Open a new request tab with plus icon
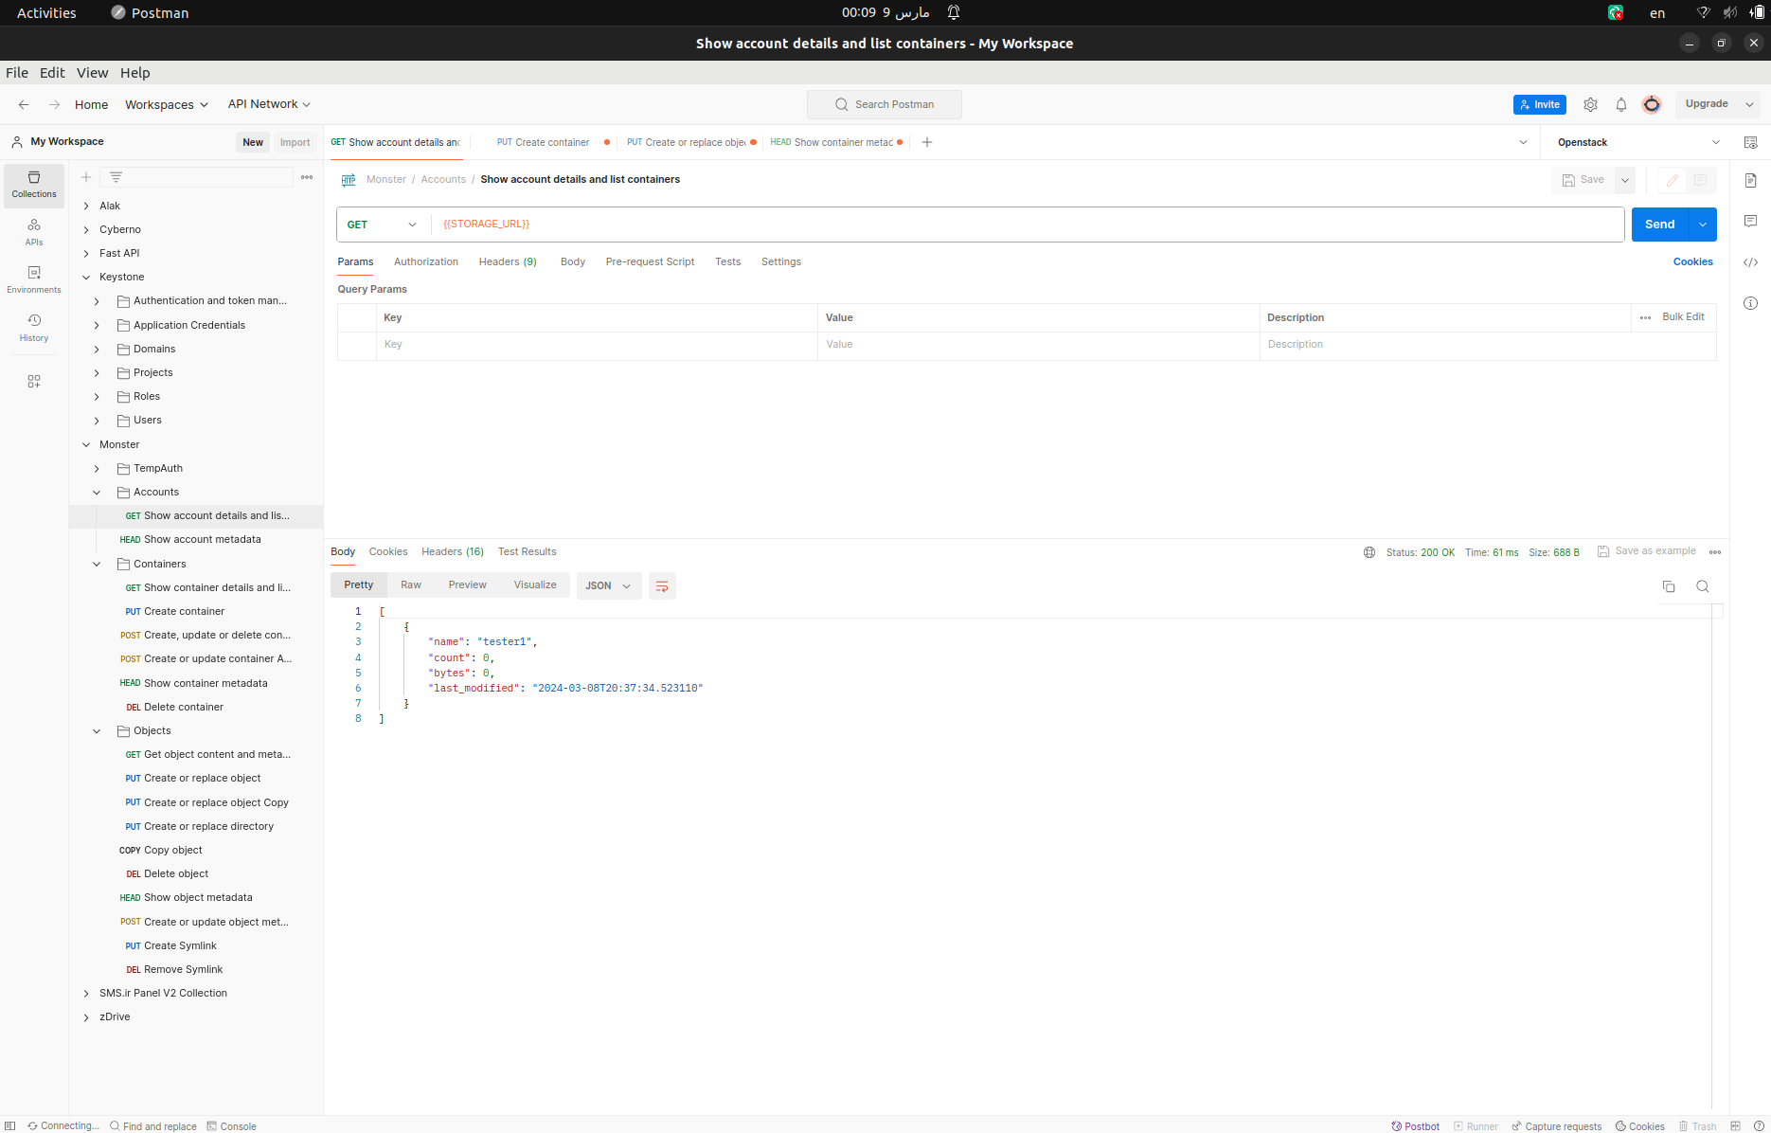The image size is (1771, 1133). coord(927,142)
